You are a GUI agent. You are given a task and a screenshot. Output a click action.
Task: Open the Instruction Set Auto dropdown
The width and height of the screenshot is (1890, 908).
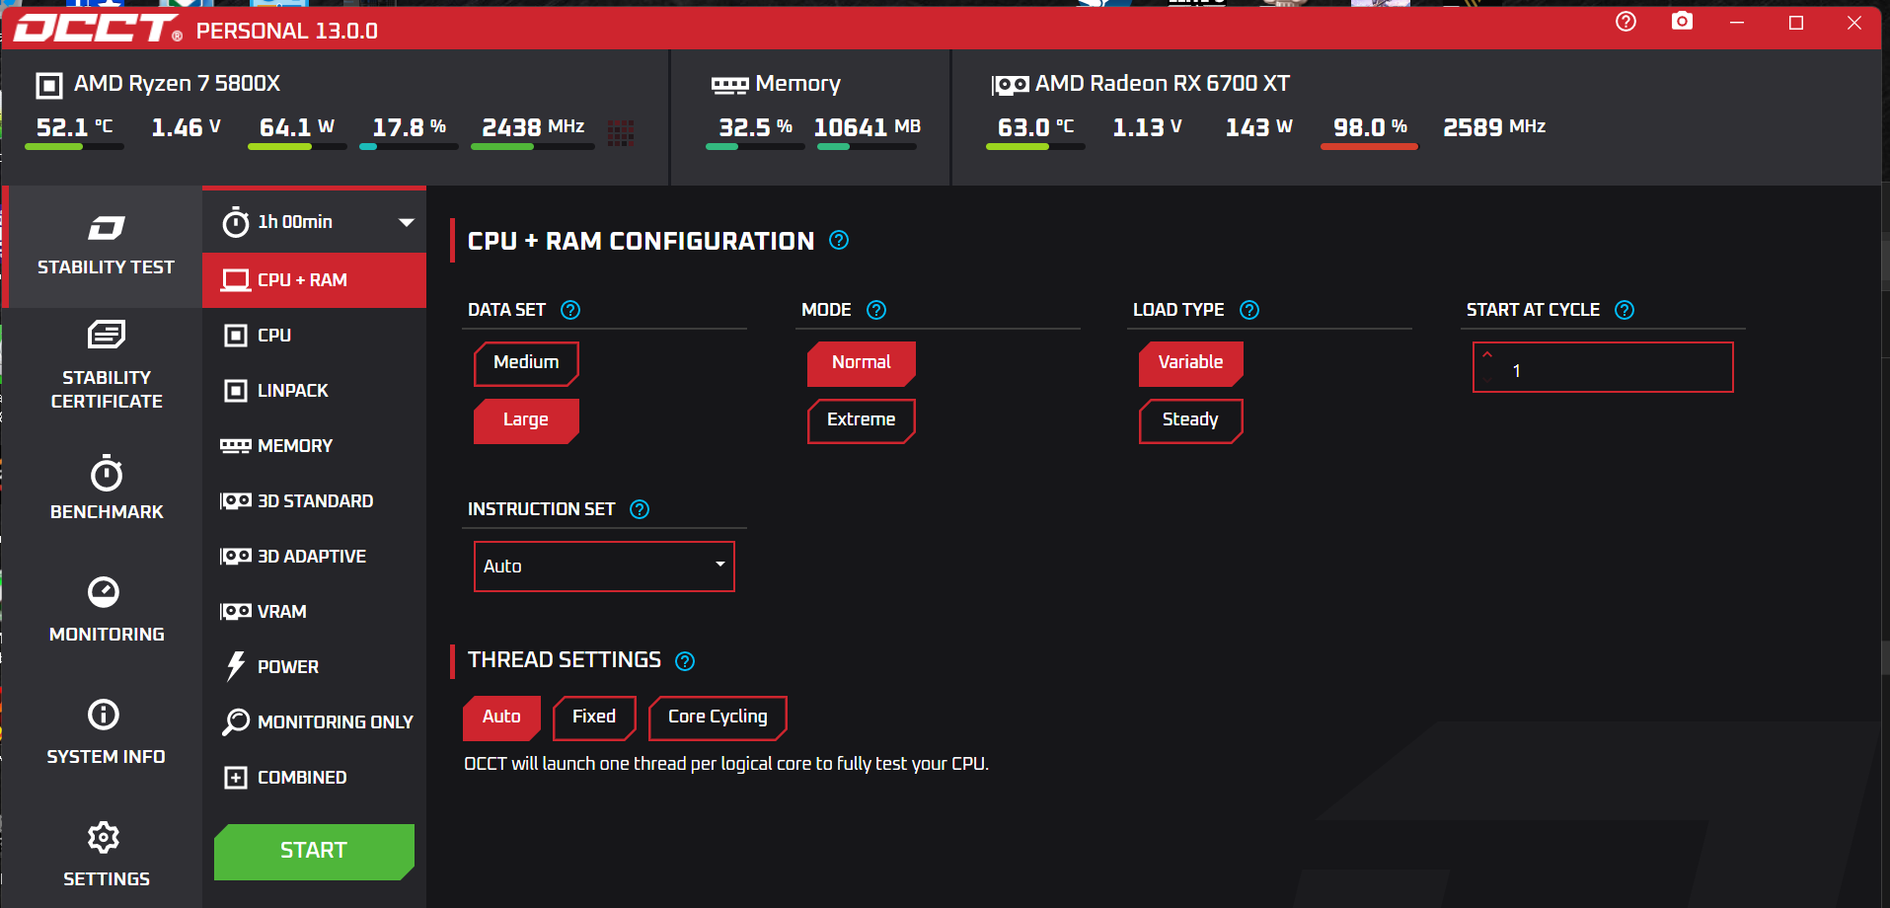pyautogui.click(x=604, y=567)
